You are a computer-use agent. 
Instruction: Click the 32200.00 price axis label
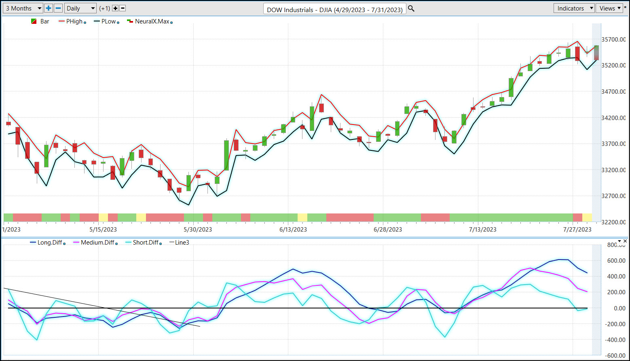[613, 222]
